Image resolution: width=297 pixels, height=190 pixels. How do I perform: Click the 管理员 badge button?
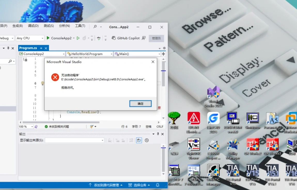click(x=156, y=38)
